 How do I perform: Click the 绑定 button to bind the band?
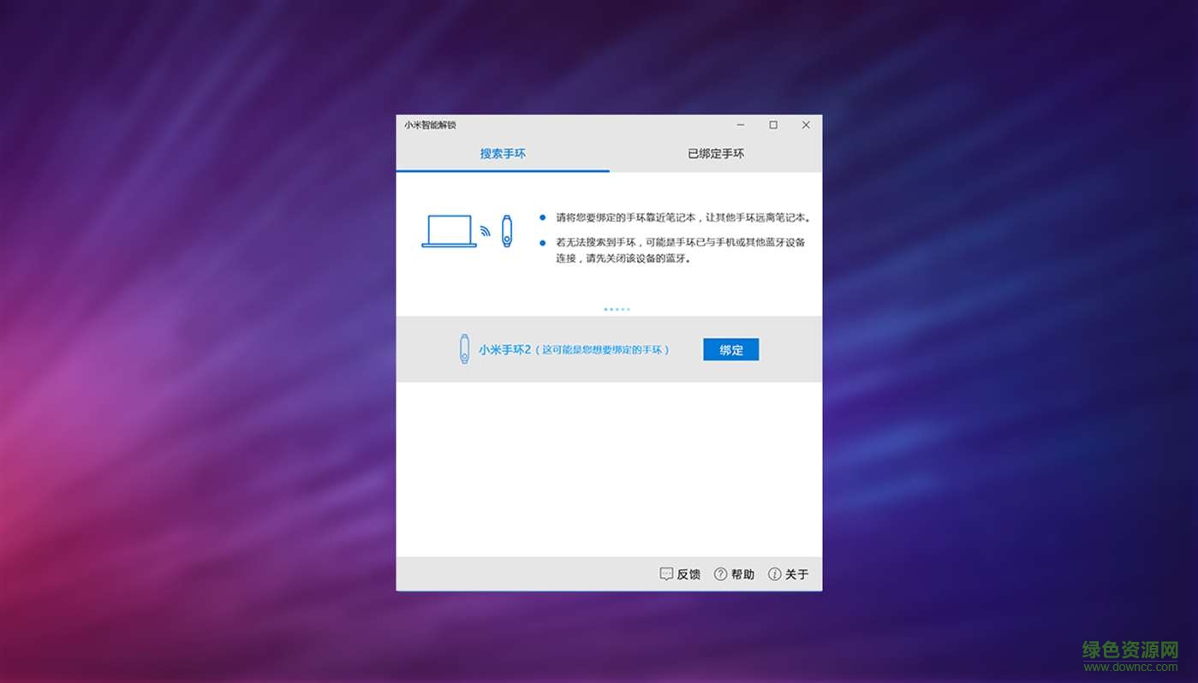[x=730, y=349]
